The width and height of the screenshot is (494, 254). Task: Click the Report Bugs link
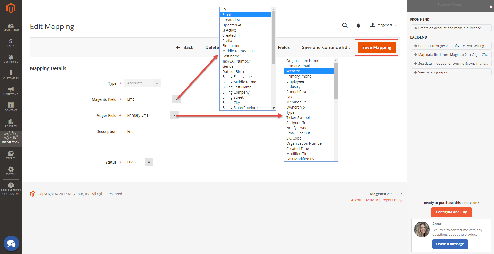coord(392,200)
